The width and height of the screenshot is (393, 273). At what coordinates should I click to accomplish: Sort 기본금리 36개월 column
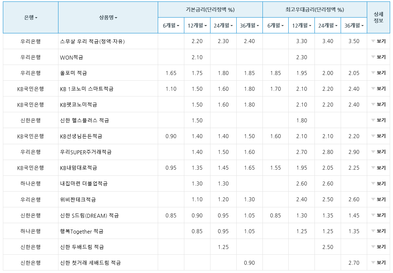(249, 25)
